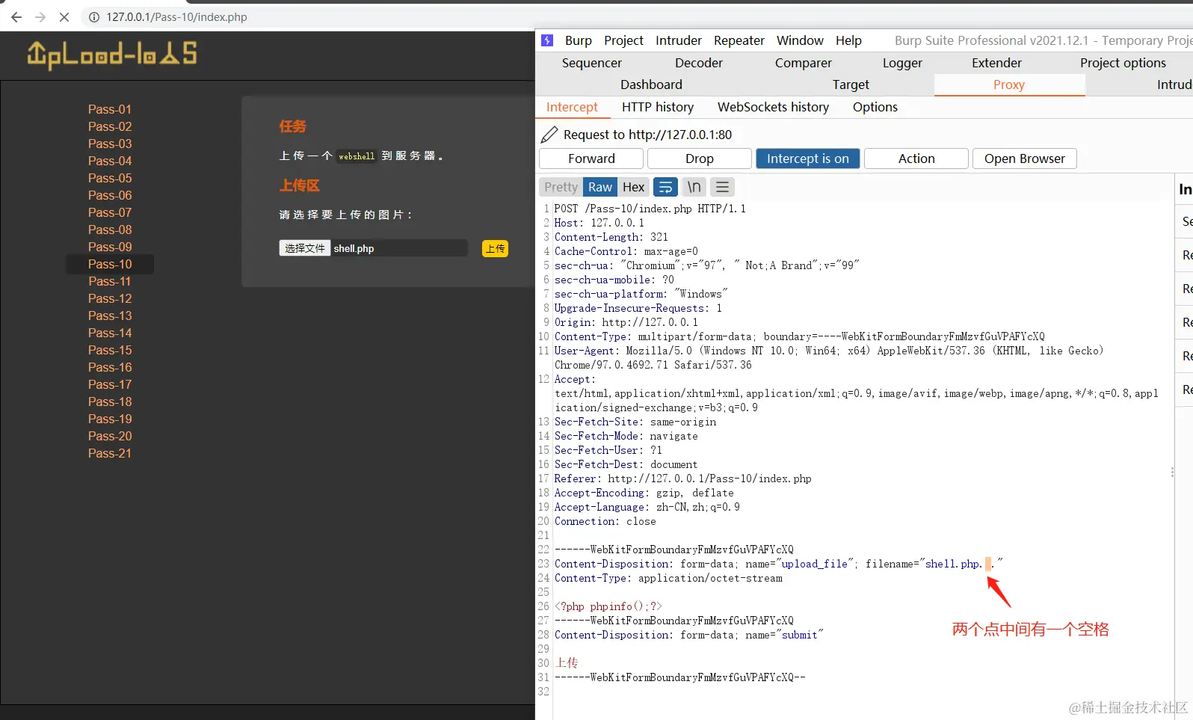This screenshot has width=1193, height=720.
Task: Switch editor to Raw view
Action: click(x=599, y=187)
